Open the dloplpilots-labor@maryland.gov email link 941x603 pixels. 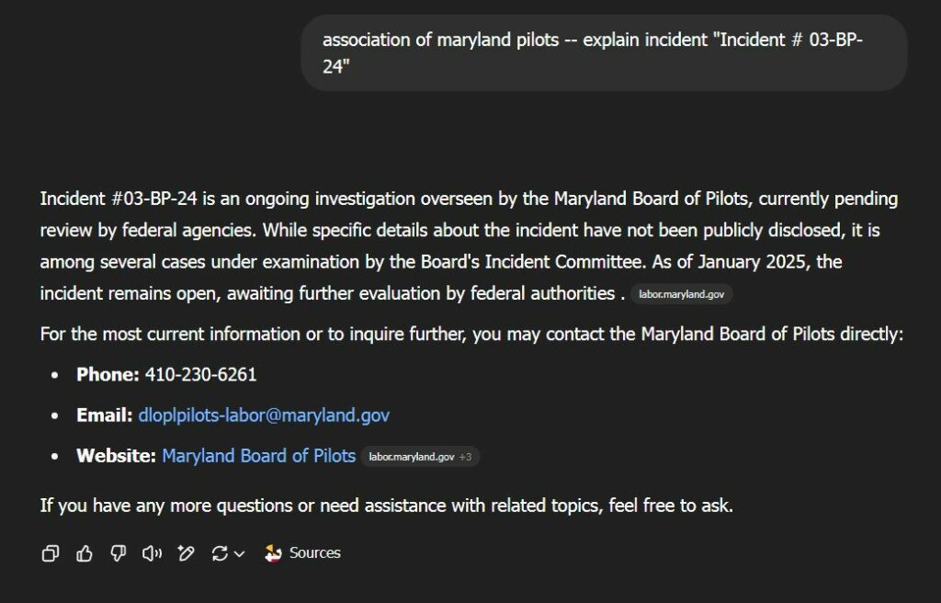[x=264, y=415]
